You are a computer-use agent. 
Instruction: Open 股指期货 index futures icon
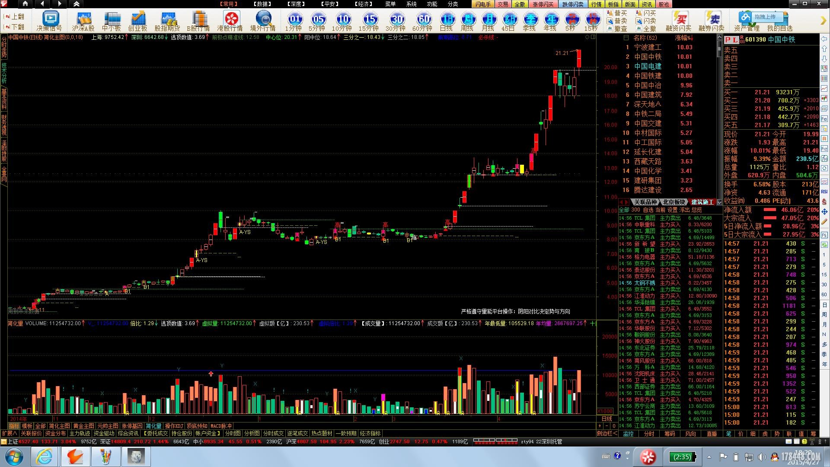[167, 21]
